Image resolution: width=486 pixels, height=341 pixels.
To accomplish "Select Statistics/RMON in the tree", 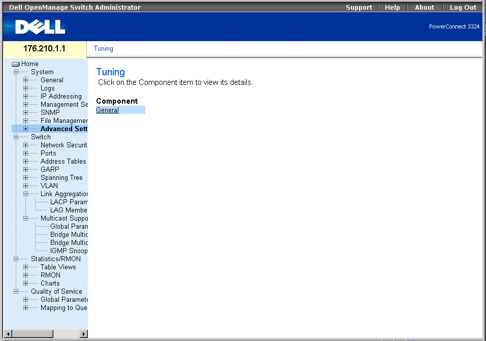I will tap(56, 259).
